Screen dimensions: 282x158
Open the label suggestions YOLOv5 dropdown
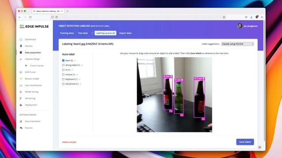pos(237,44)
